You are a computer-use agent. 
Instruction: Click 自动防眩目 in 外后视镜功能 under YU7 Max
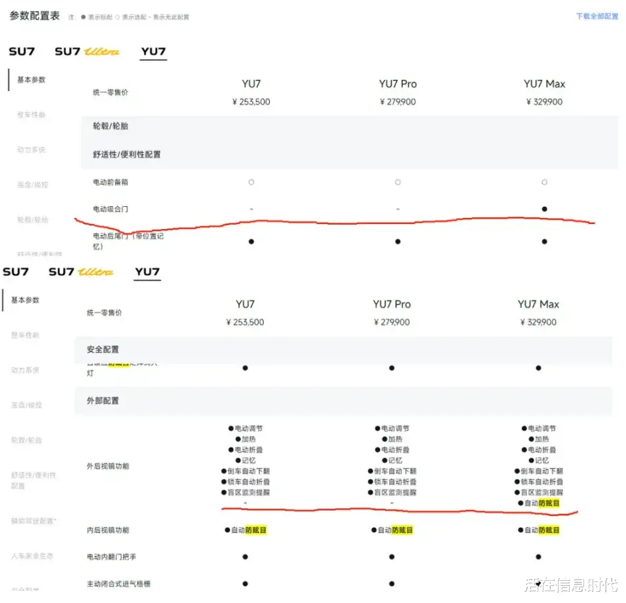538,503
